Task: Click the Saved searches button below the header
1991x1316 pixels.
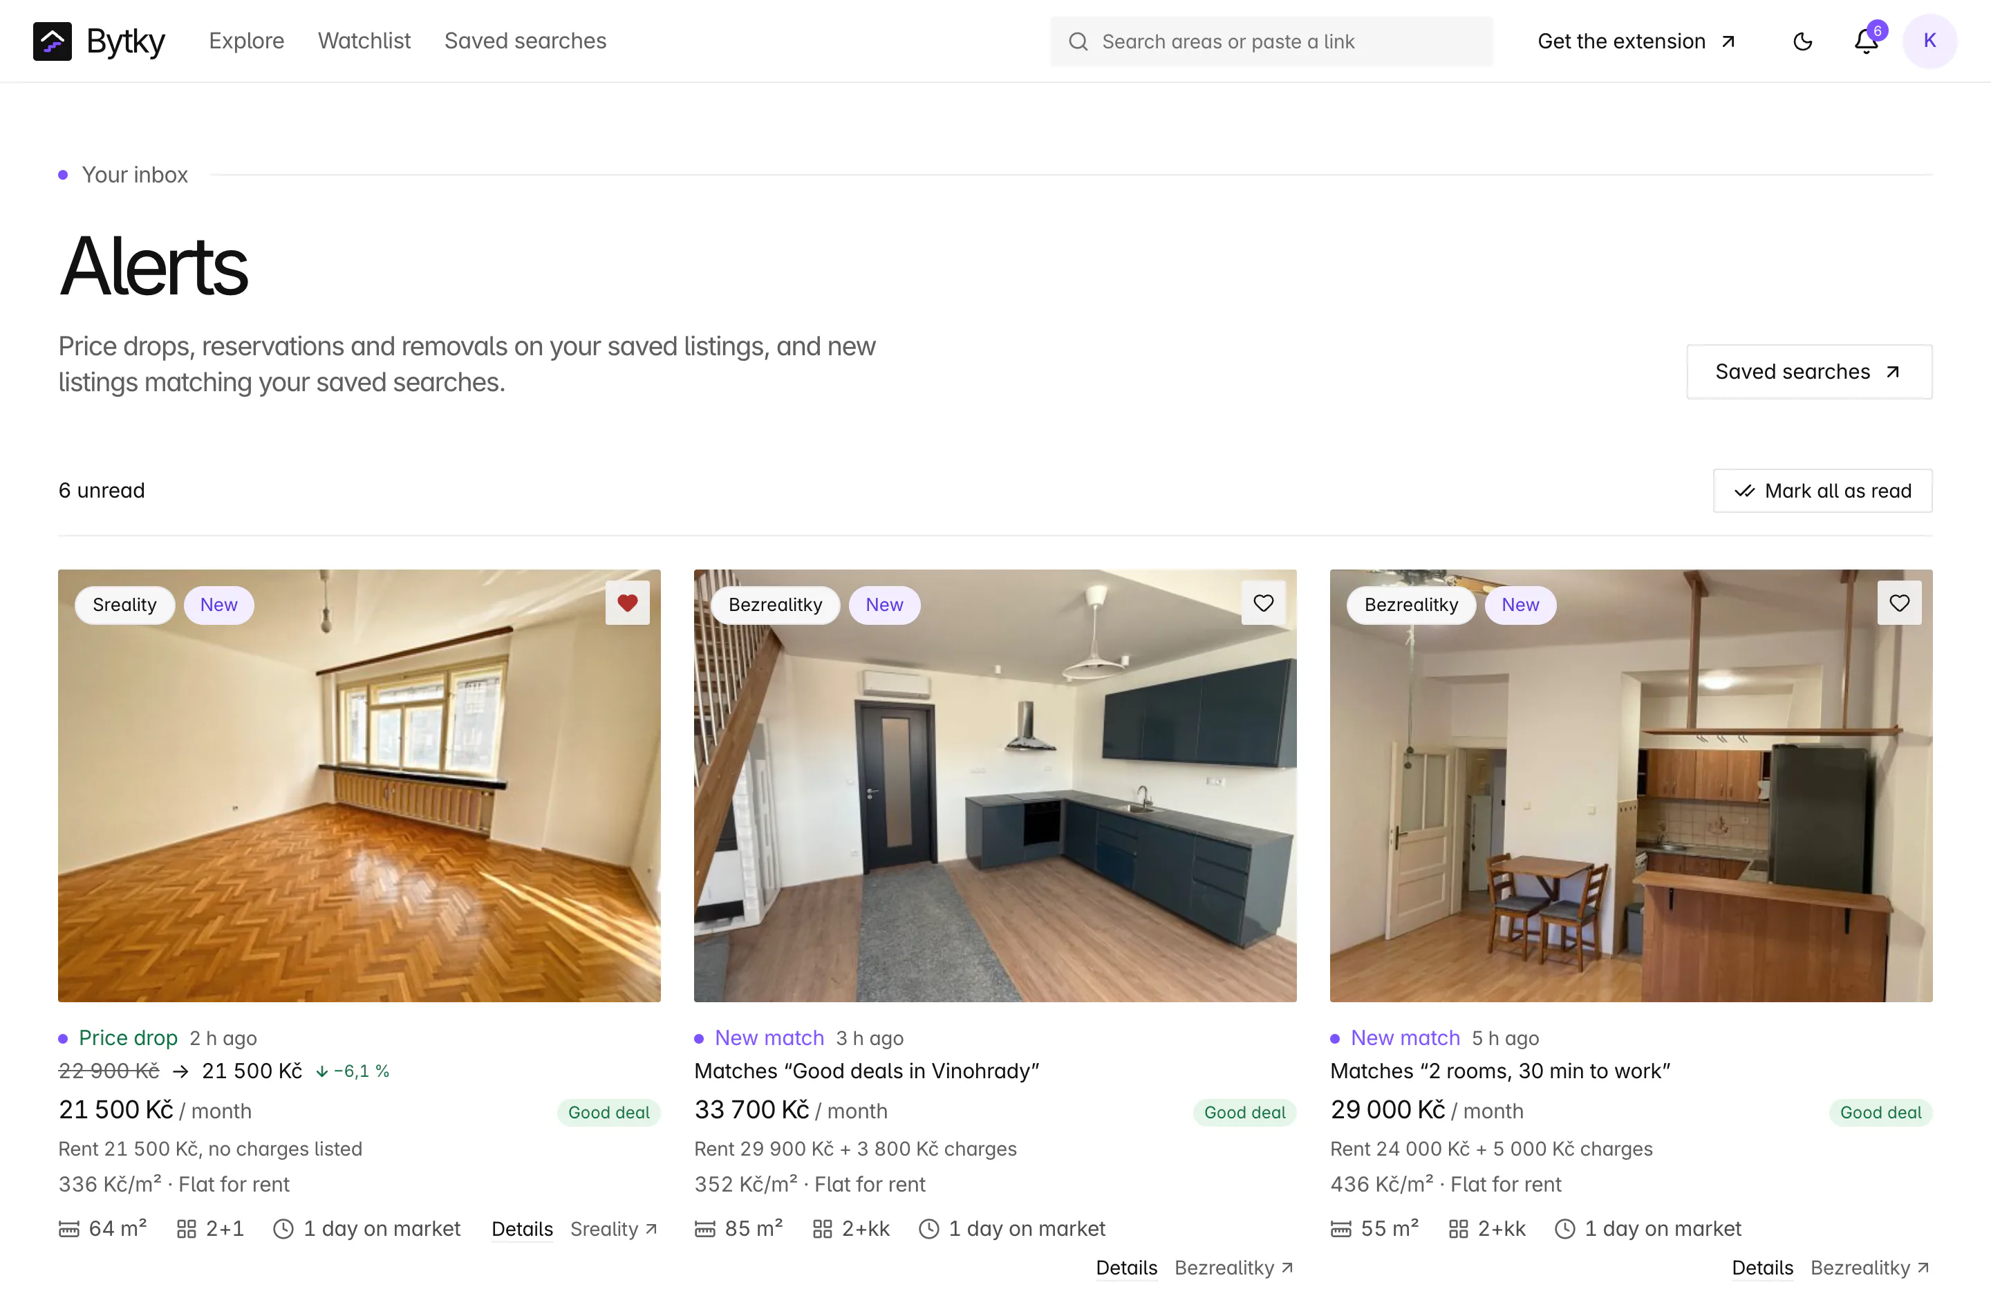Action: point(1809,372)
